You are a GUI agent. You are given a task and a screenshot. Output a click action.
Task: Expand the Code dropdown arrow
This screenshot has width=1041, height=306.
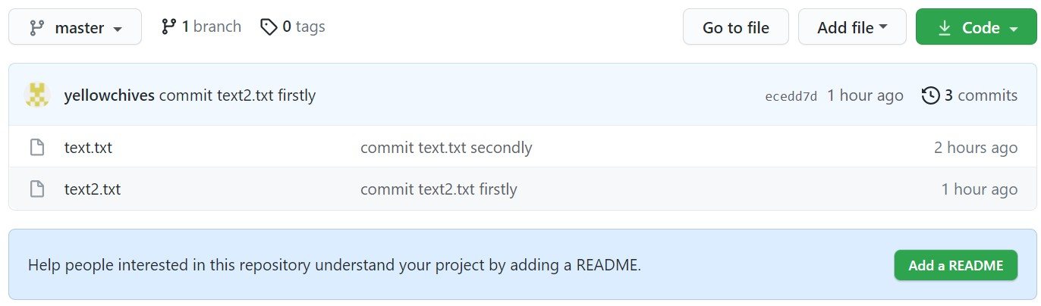[x=1014, y=29]
